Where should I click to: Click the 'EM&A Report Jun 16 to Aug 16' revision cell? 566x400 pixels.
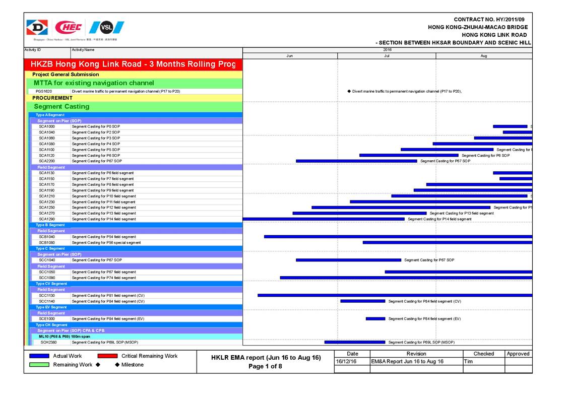tap(416, 361)
